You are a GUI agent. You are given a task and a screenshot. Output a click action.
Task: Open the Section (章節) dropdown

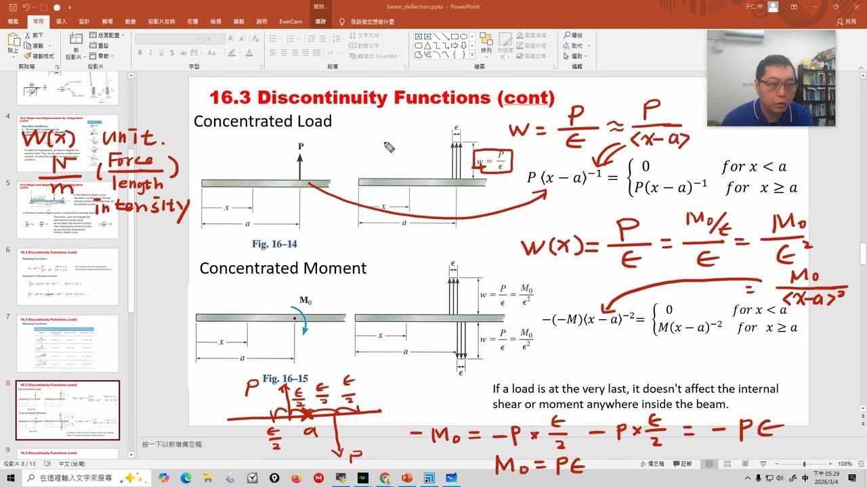(102, 56)
